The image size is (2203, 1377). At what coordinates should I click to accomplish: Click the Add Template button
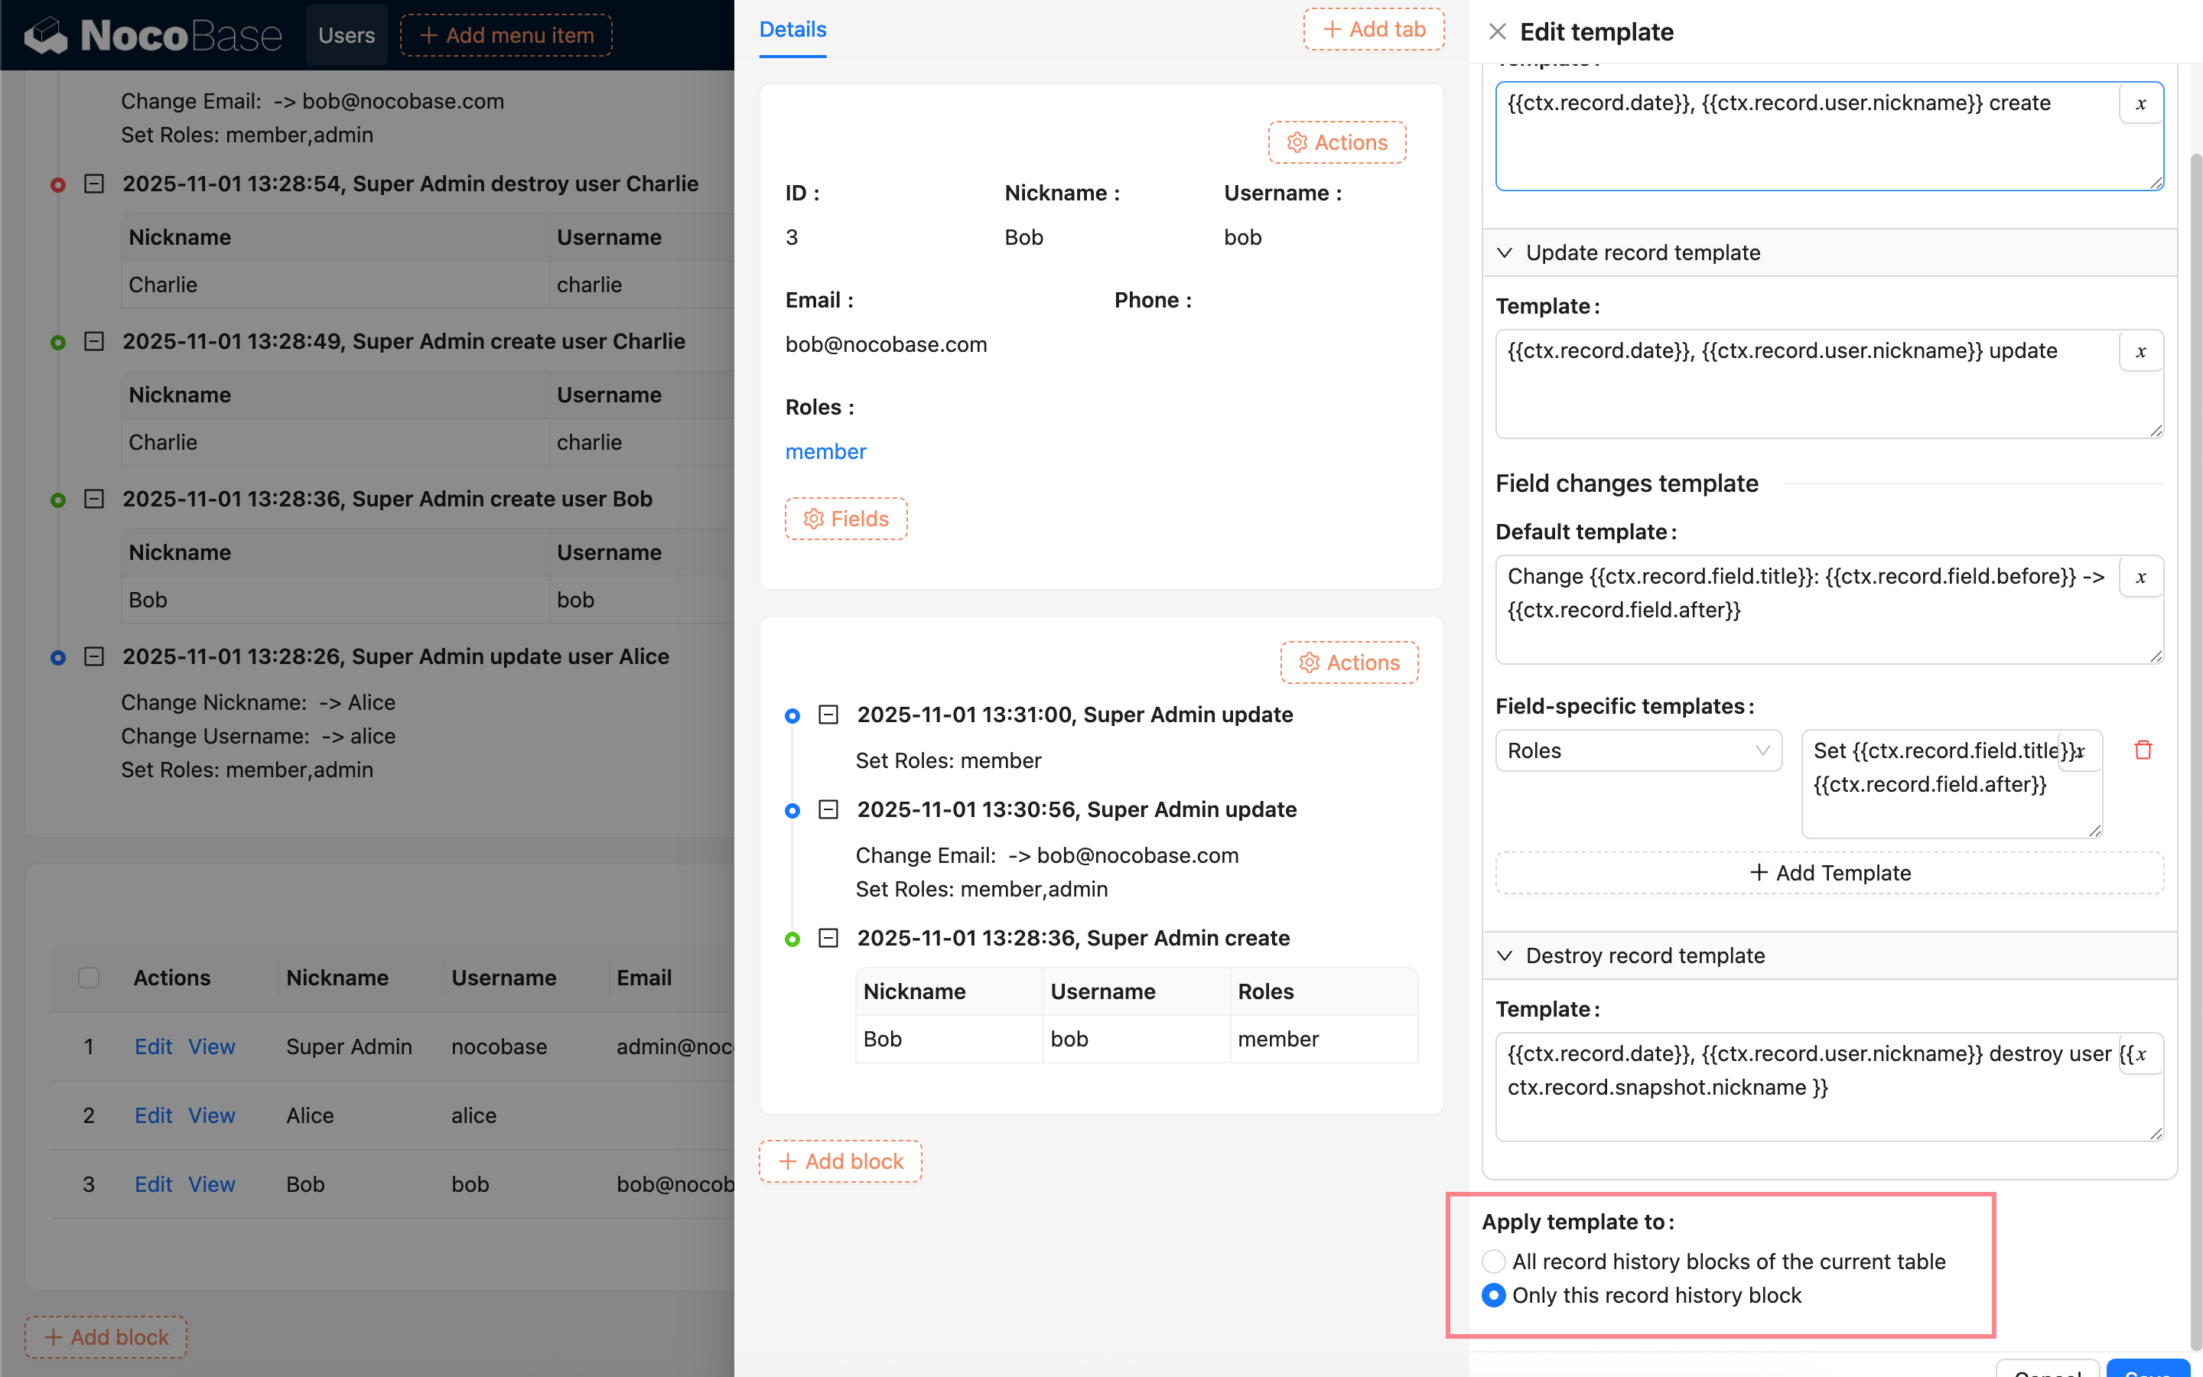click(x=1829, y=872)
